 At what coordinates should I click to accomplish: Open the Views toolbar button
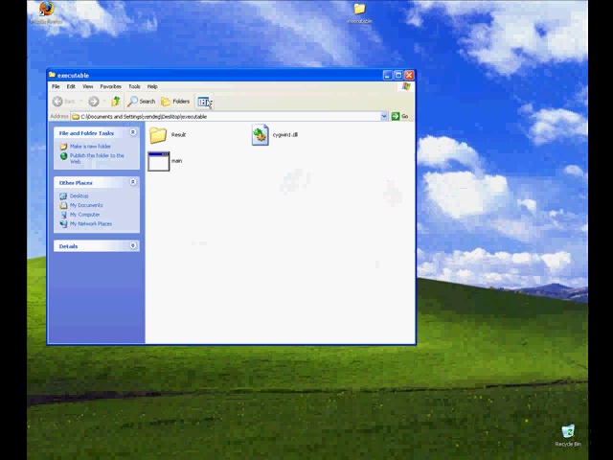coord(205,103)
